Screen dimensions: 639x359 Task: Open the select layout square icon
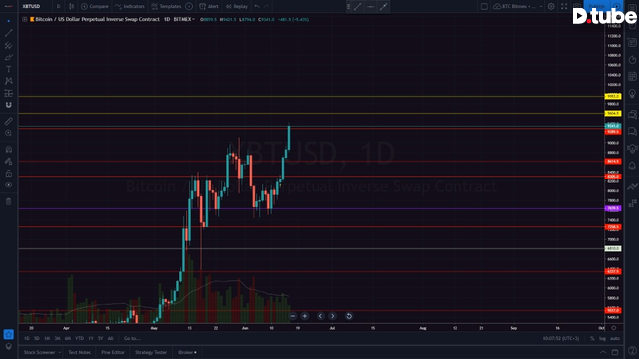tap(484, 7)
